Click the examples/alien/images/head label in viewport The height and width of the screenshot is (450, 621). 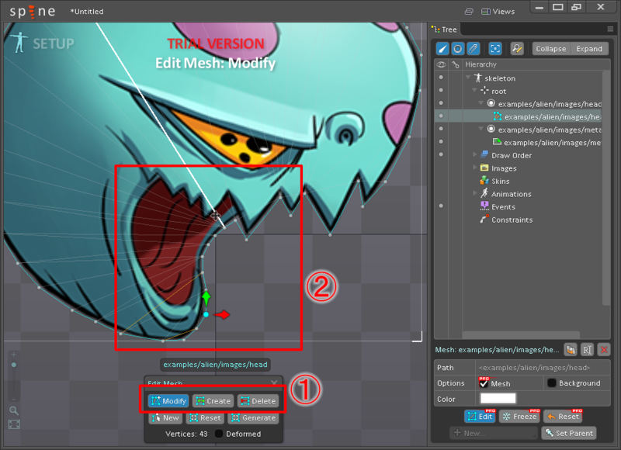215,365
